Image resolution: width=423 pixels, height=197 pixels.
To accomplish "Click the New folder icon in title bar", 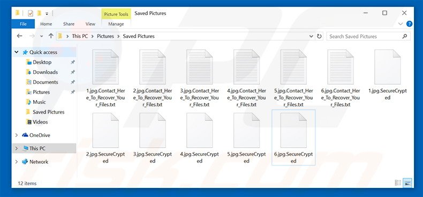I will (x=39, y=13).
